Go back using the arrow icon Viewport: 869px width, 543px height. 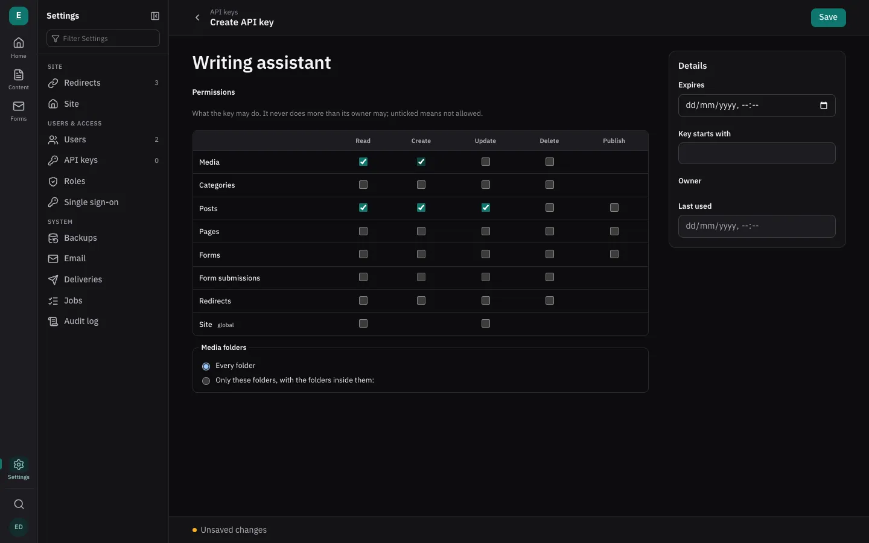[x=197, y=17]
